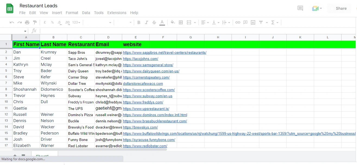The height and width of the screenshot is (165, 357).
Task: Decrease decimal places
Action: (x=60, y=22)
